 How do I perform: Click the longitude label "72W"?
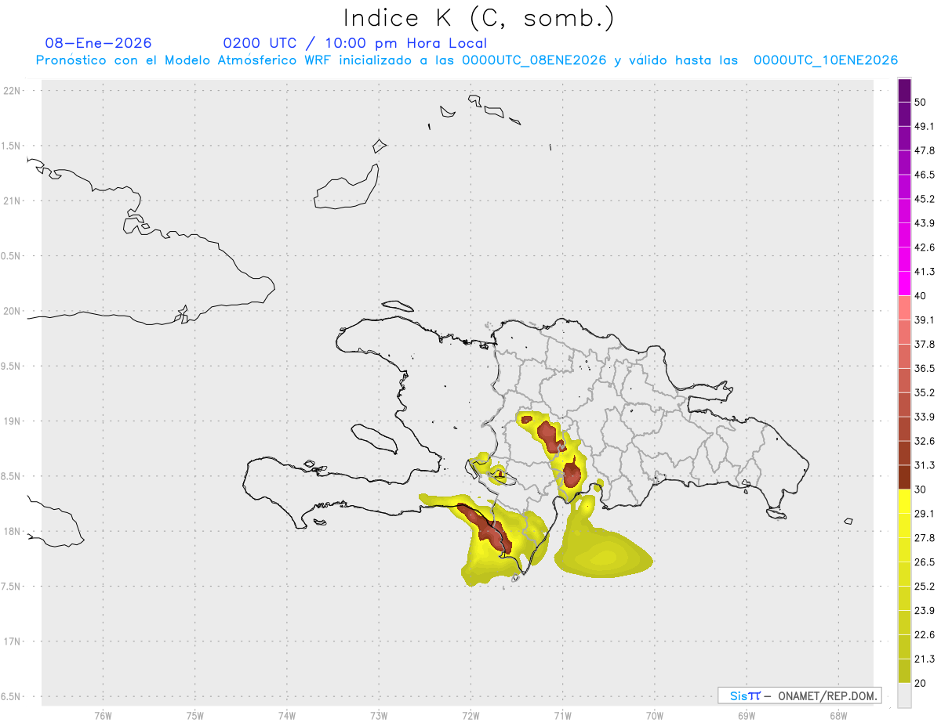point(471,716)
